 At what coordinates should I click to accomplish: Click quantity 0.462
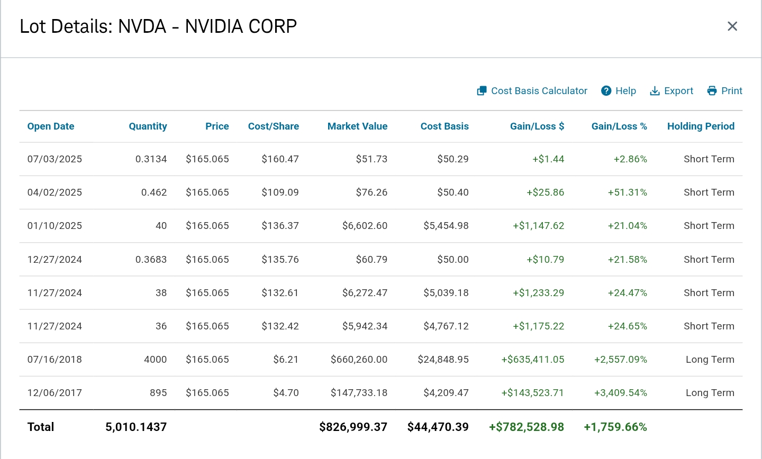click(154, 192)
